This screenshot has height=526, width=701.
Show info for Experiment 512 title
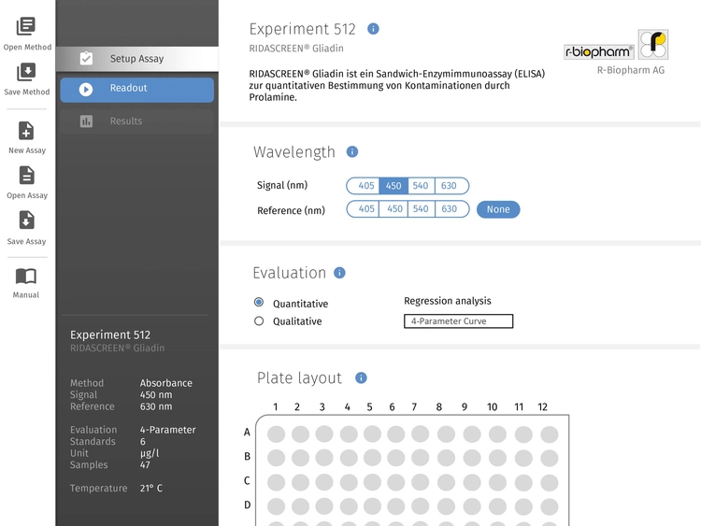point(373,29)
